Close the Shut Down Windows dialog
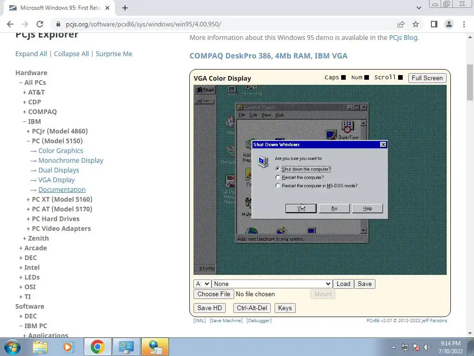The width and height of the screenshot is (474, 356). [383, 145]
